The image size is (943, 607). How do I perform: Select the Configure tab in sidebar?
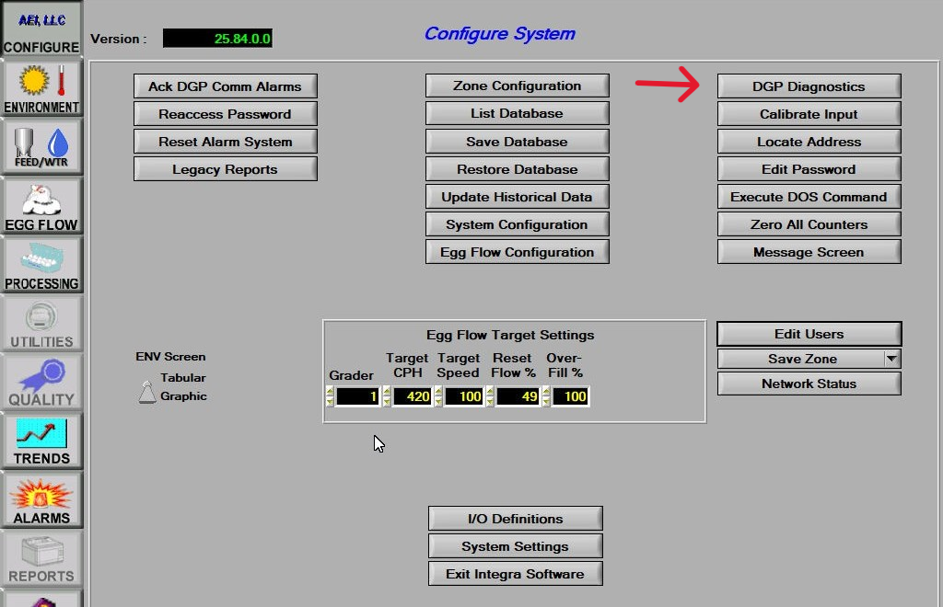[41, 29]
